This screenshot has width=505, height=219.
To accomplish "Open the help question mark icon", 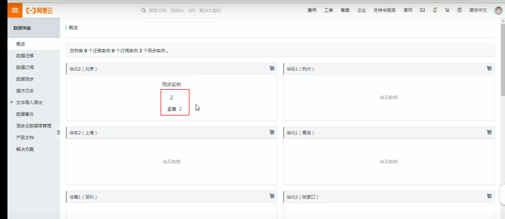I will 459,10.
